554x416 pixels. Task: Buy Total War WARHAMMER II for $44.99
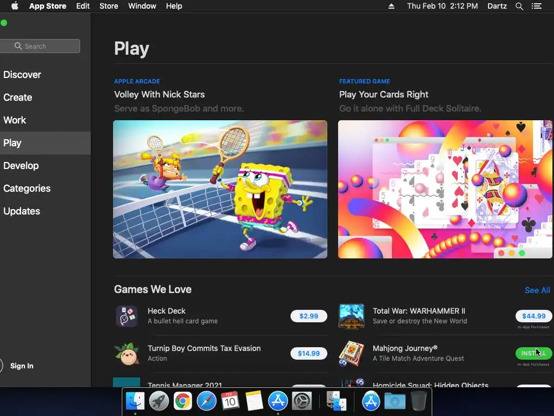point(533,316)
